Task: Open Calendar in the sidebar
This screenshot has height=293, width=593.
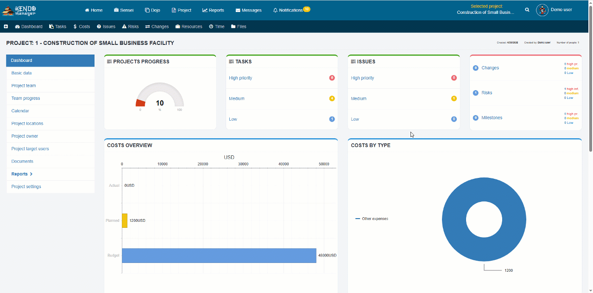Action: point(50,111)
